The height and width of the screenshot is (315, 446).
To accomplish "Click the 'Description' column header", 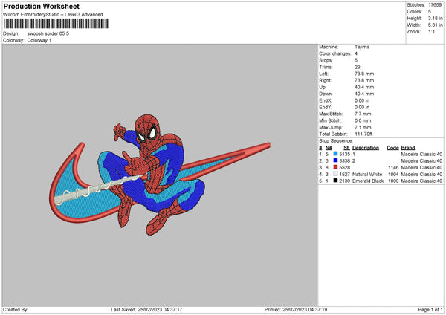I will [x=366, y=148].
